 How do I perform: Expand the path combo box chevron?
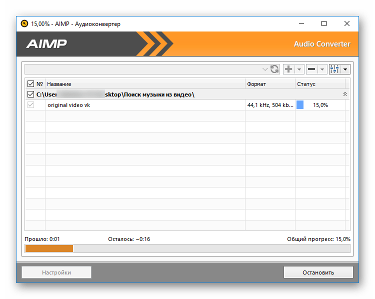pyautogui.click(x=264, y=69)
